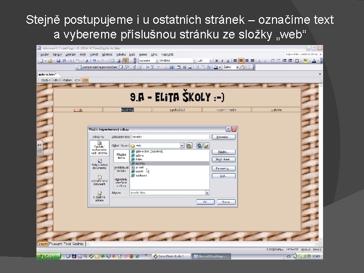
Task: Click the Ok button in hyperlink dialog
Action: (x=205, y=202)
